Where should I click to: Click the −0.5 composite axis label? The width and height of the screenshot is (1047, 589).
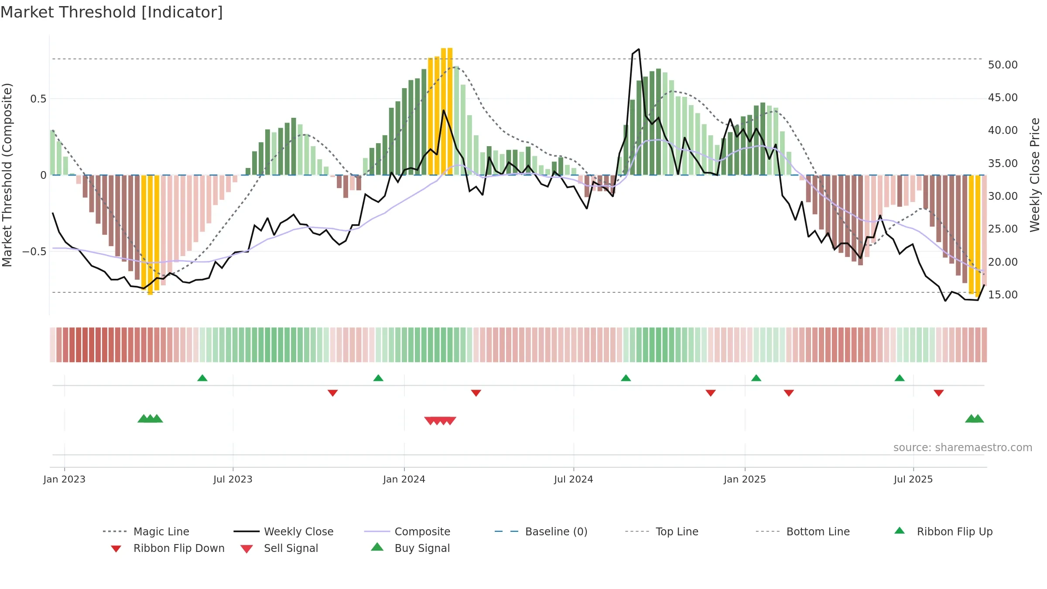[34, 252]
